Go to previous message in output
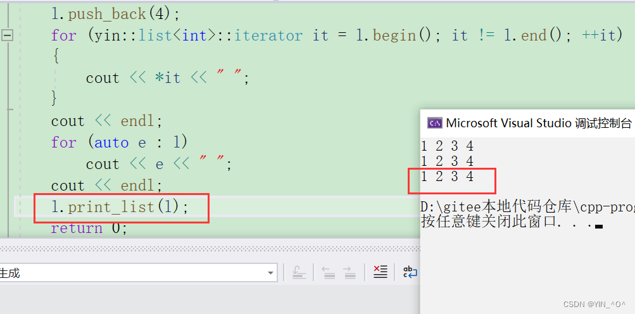 tap(329, 272)
